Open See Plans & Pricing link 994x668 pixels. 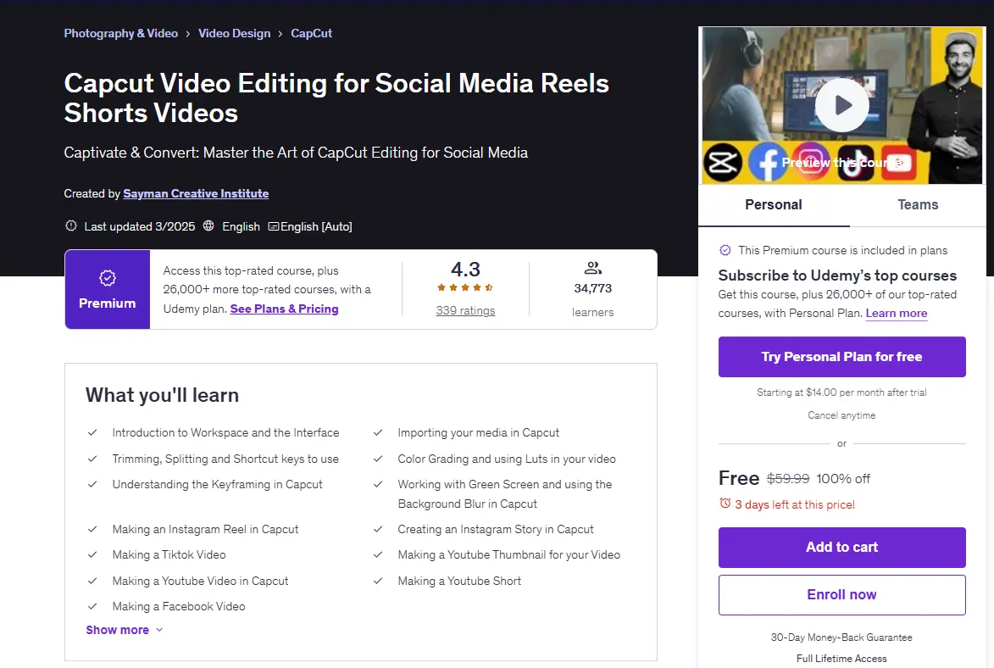coord(284,309)
